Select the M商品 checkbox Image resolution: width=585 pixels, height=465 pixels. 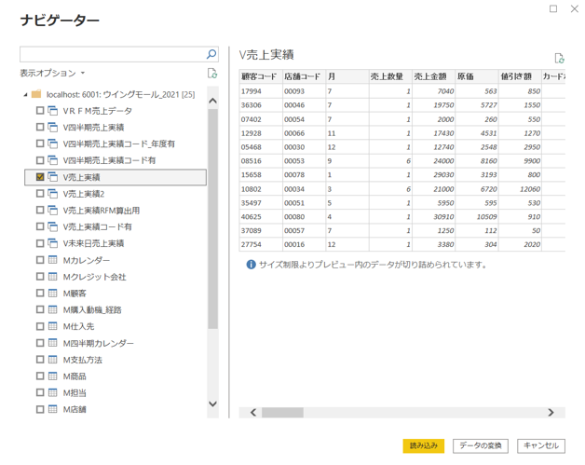pyautogui.click(x=40, y=376)
